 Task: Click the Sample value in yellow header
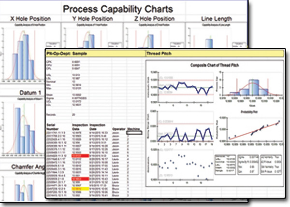click(80, 54)
